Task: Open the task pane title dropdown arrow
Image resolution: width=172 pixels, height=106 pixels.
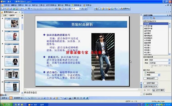Action: 168,15
